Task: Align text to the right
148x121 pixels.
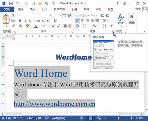Action: click(x=87, y=21)
